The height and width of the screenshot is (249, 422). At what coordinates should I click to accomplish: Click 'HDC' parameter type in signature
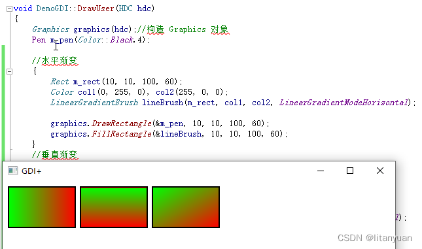(x=126, y=8)
